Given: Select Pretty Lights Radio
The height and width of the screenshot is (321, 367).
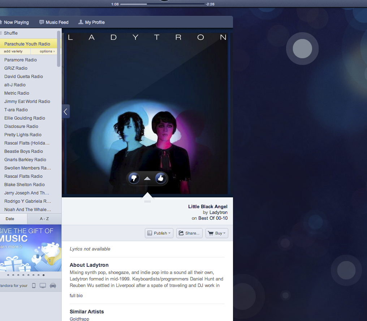Looking at the screenshot, I should click(x=23, y=135).
